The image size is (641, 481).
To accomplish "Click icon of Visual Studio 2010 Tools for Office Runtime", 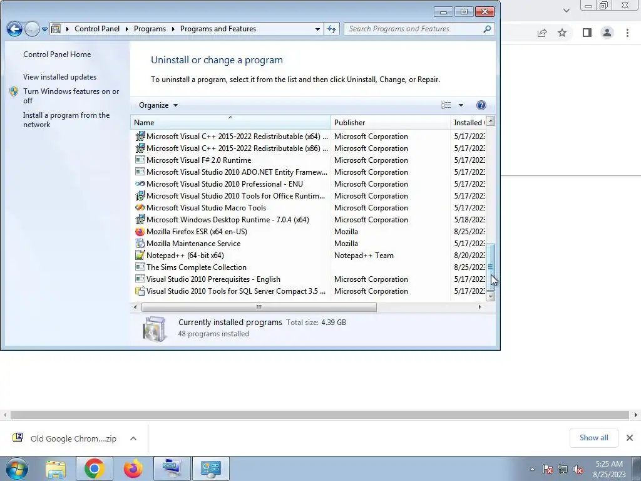I will pyautogui.click(x=140, y=195).
